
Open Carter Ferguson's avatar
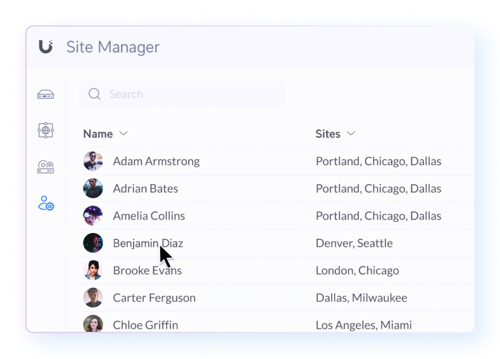click(x=93, y=298)
